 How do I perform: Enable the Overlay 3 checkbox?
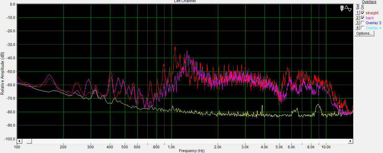coord(363,23)
